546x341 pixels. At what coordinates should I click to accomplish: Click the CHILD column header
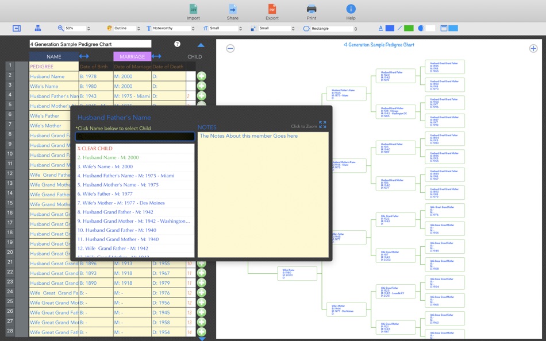[x=195, y=57]
